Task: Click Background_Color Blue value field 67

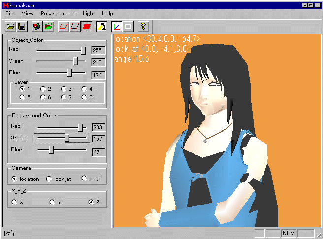Action: pyautogui.click(x=99, y=152)
